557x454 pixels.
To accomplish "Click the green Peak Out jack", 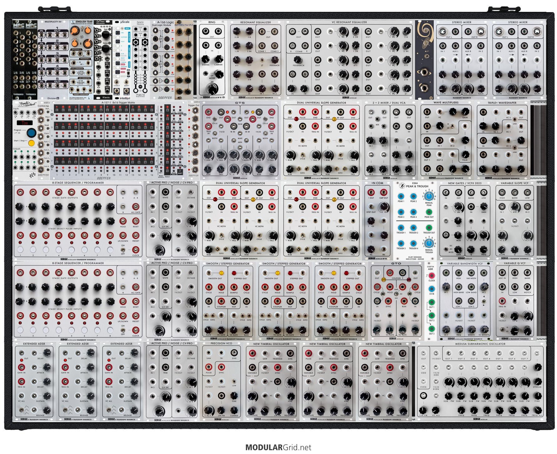I will tap(429, 212).
